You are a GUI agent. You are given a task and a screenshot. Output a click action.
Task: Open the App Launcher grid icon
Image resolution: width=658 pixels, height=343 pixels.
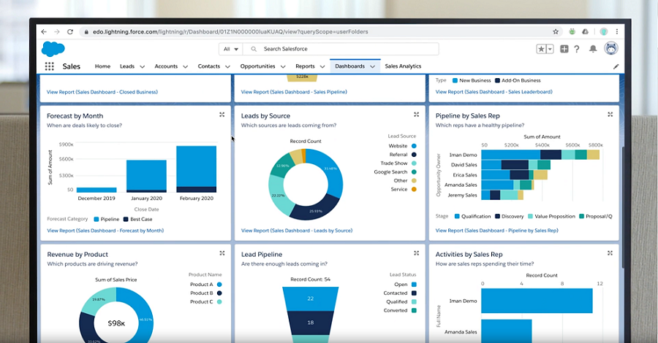pos(50,66)
